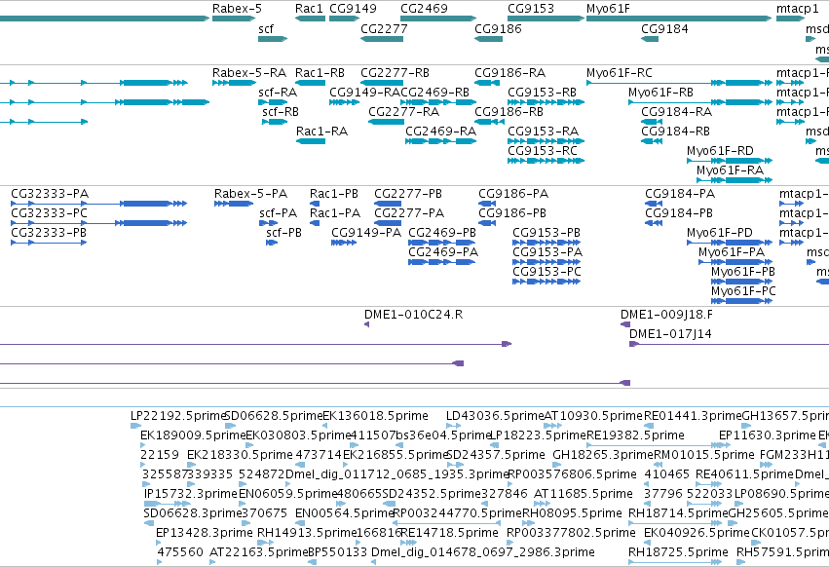Click the scf-PA protein label
This screenshot has height=567, width=829.
[x=278, y=213]
